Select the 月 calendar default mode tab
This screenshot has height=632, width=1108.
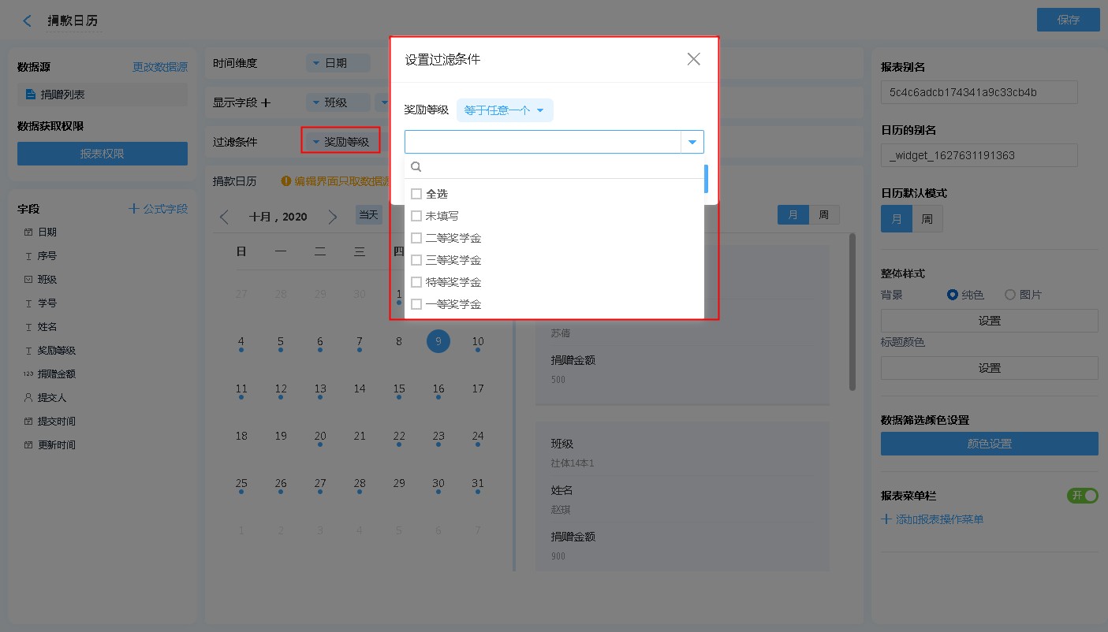(896, 219)
